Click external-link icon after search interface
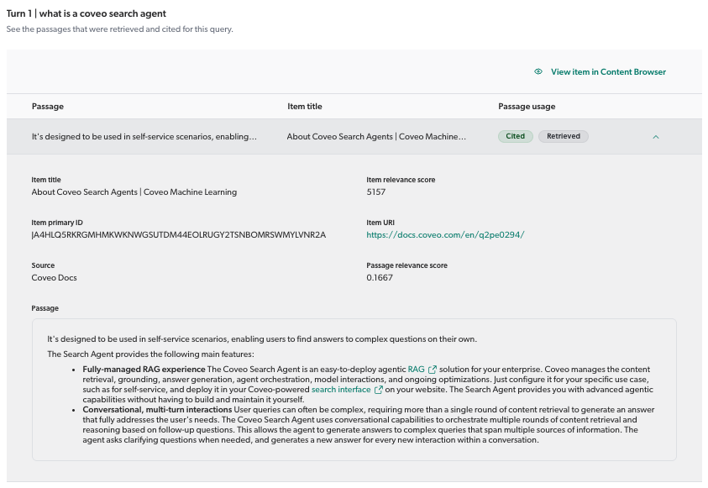Image resolution: width=708 pixels, height=488 pixels. click(379, 390)
